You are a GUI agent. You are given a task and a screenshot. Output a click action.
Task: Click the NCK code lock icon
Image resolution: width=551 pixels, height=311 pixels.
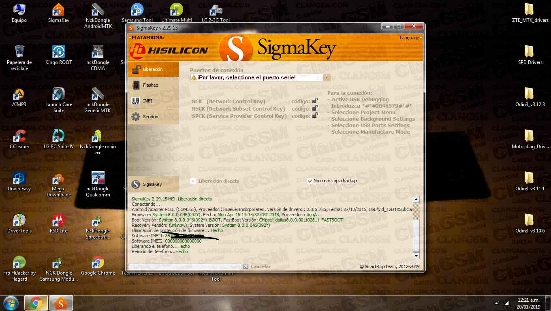click(315, 101)
